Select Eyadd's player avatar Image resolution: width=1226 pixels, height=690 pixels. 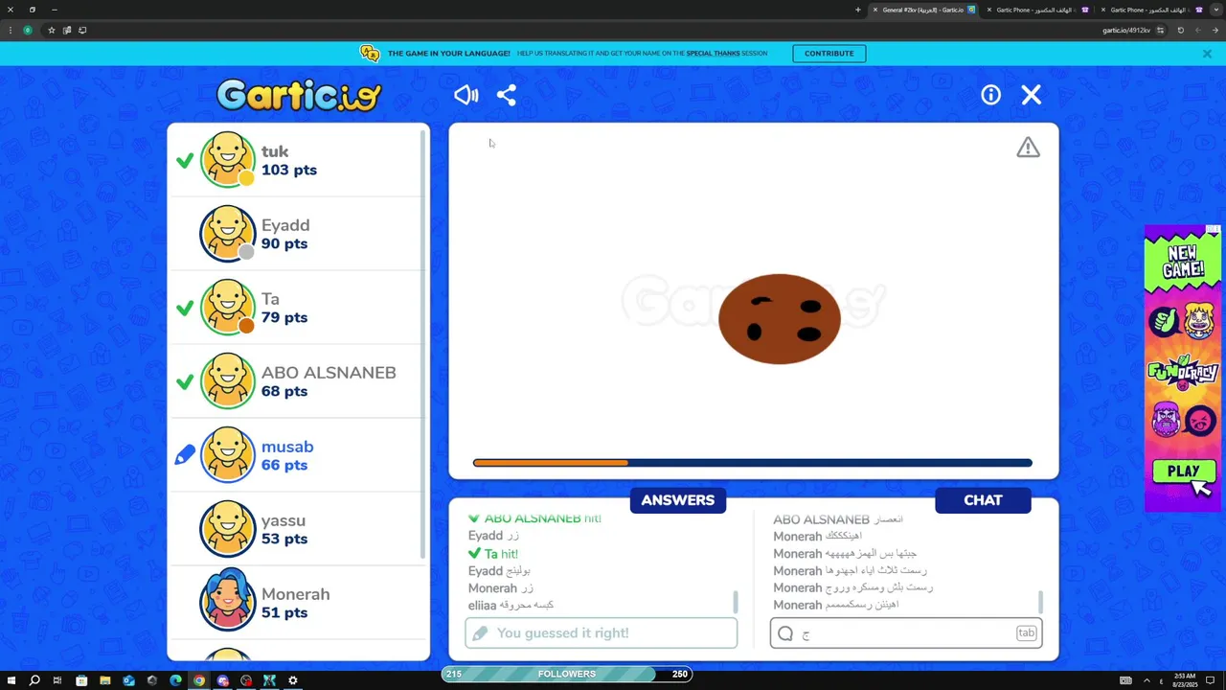(x=227, y=233)
